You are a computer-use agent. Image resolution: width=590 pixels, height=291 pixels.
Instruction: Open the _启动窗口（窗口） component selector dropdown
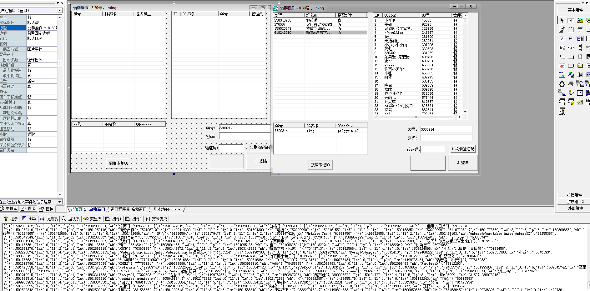point(59,11)
